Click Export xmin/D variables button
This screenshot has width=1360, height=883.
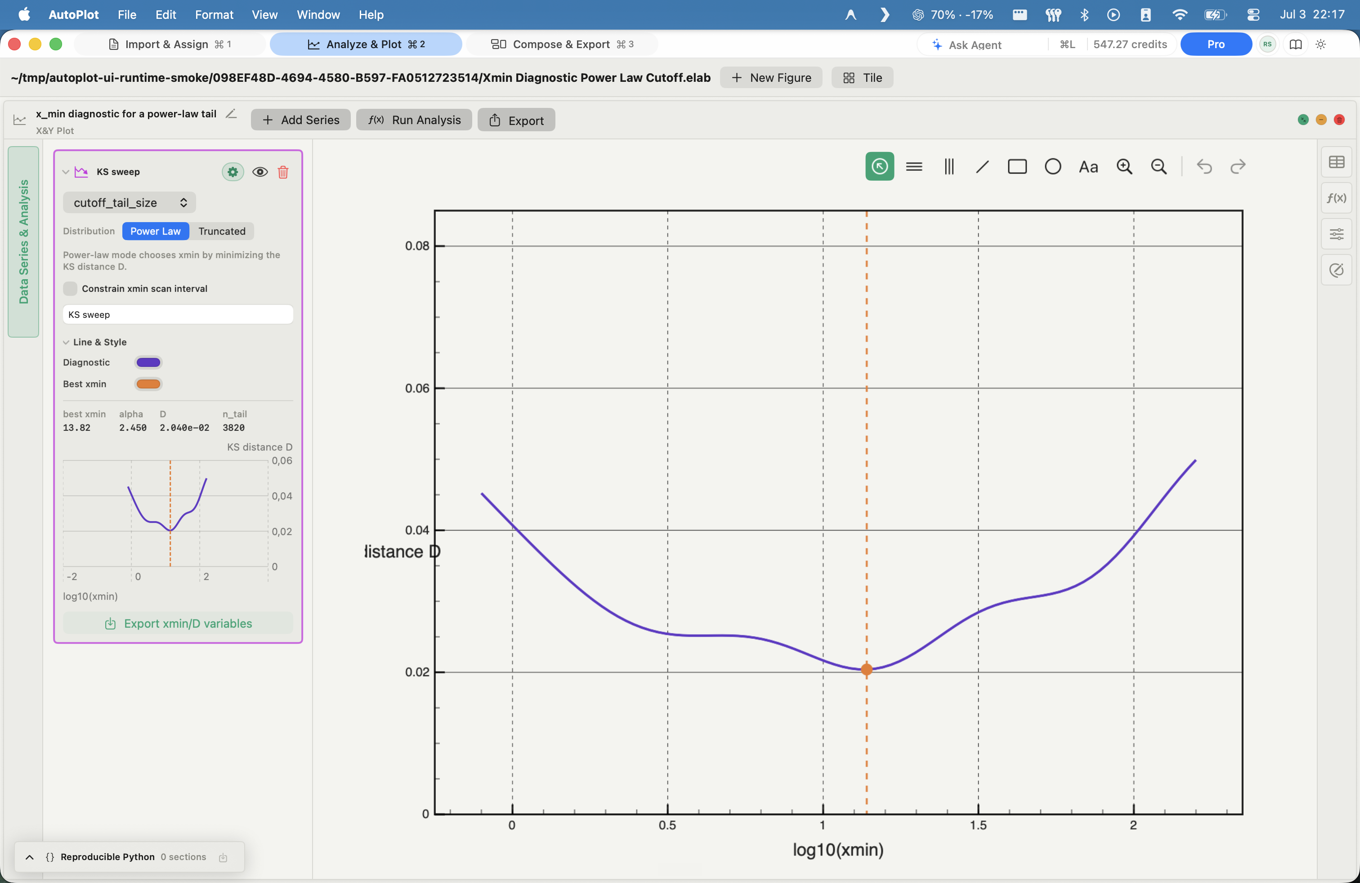[x=178, y=623]
